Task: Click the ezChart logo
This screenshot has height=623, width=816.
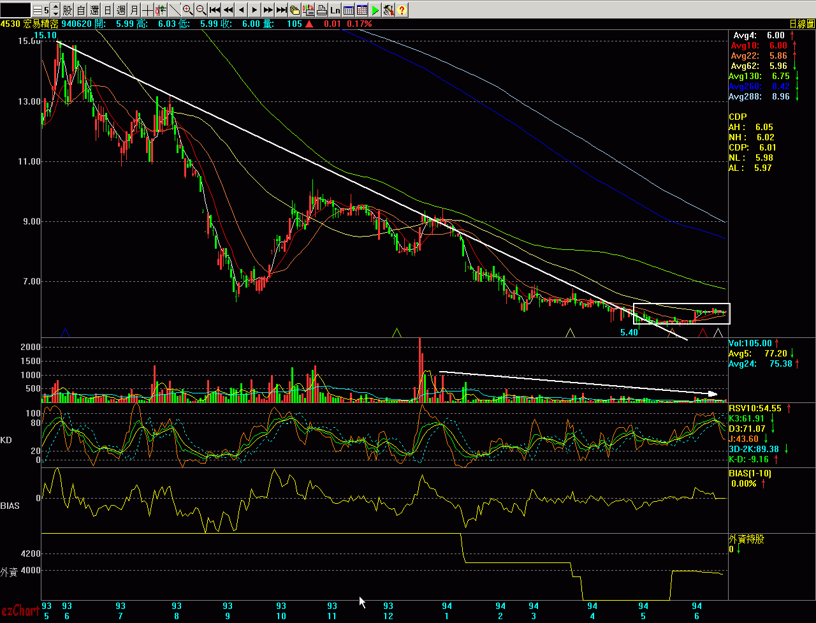Action: click(x=20, y=611)
